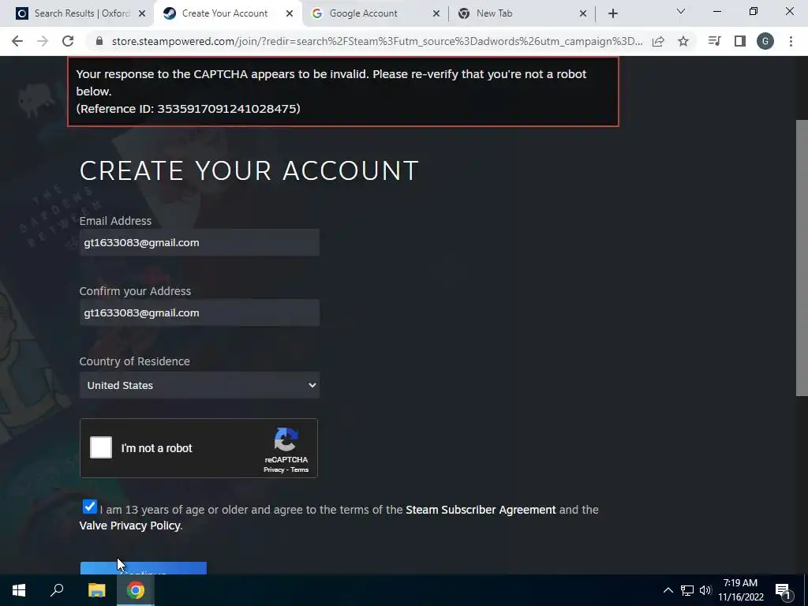The height and width of the screenshot is (606, 808).
Task: Open the Country of Residence dropdown
Action: click(200, 385)
